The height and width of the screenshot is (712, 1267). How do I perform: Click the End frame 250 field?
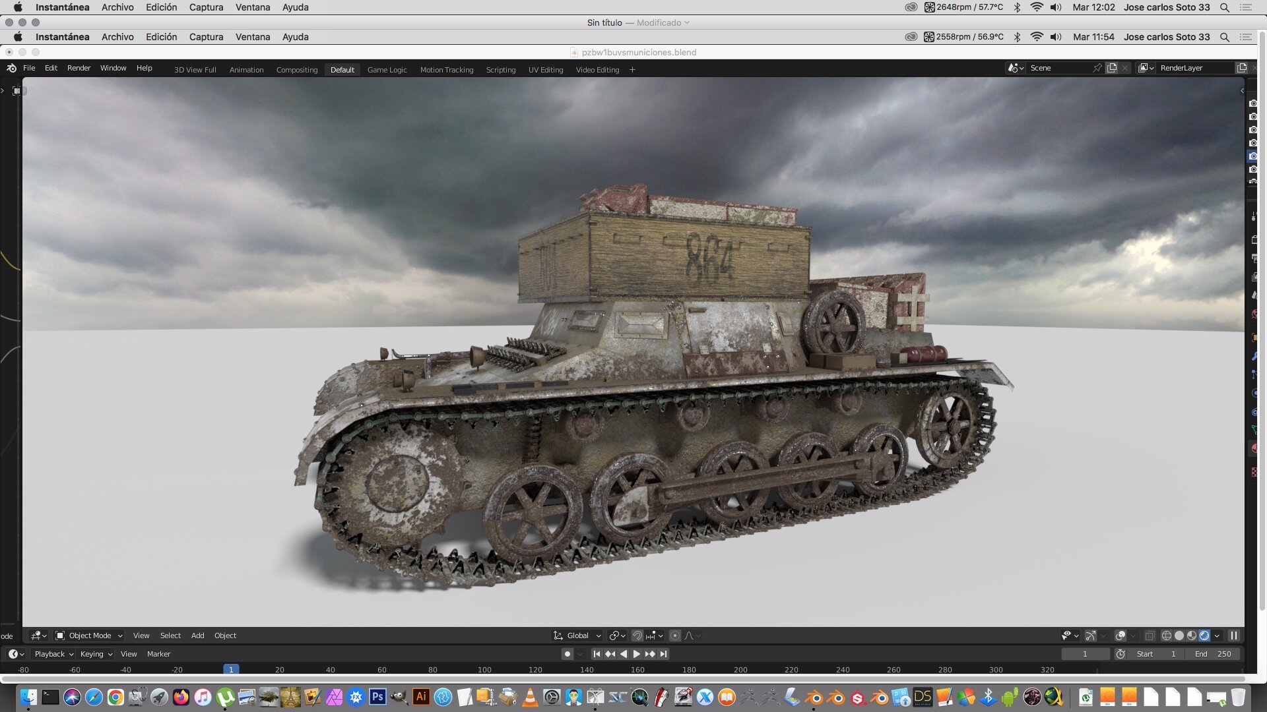(x=1213, y=654)
